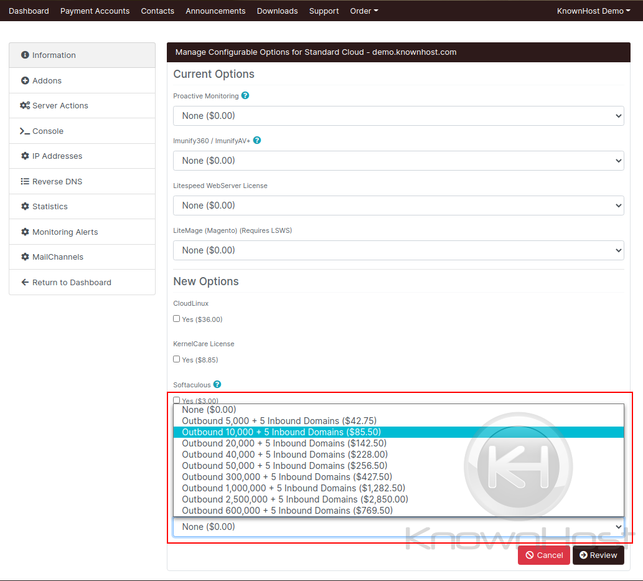View Announcements in the top navigation
This screenshot has height=581, width=643.
click(x=215, y=11)
